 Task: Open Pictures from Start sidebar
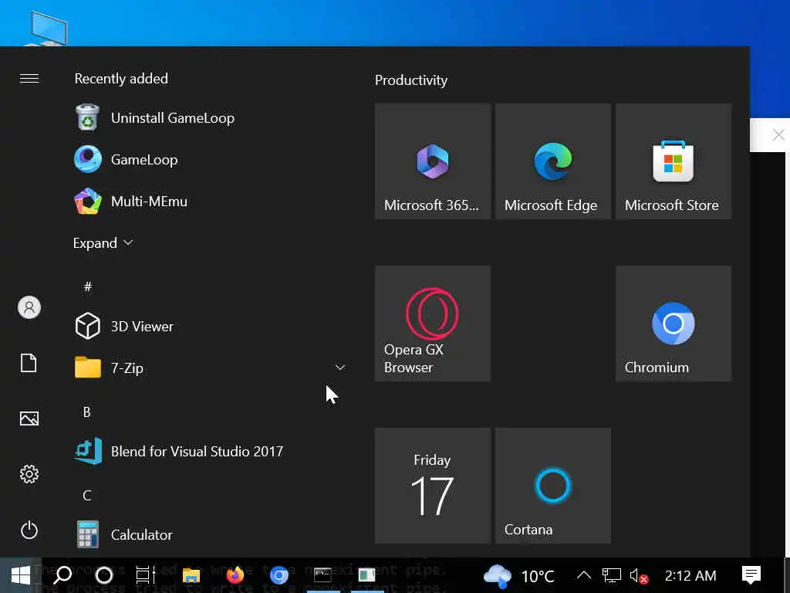(29, 418)
